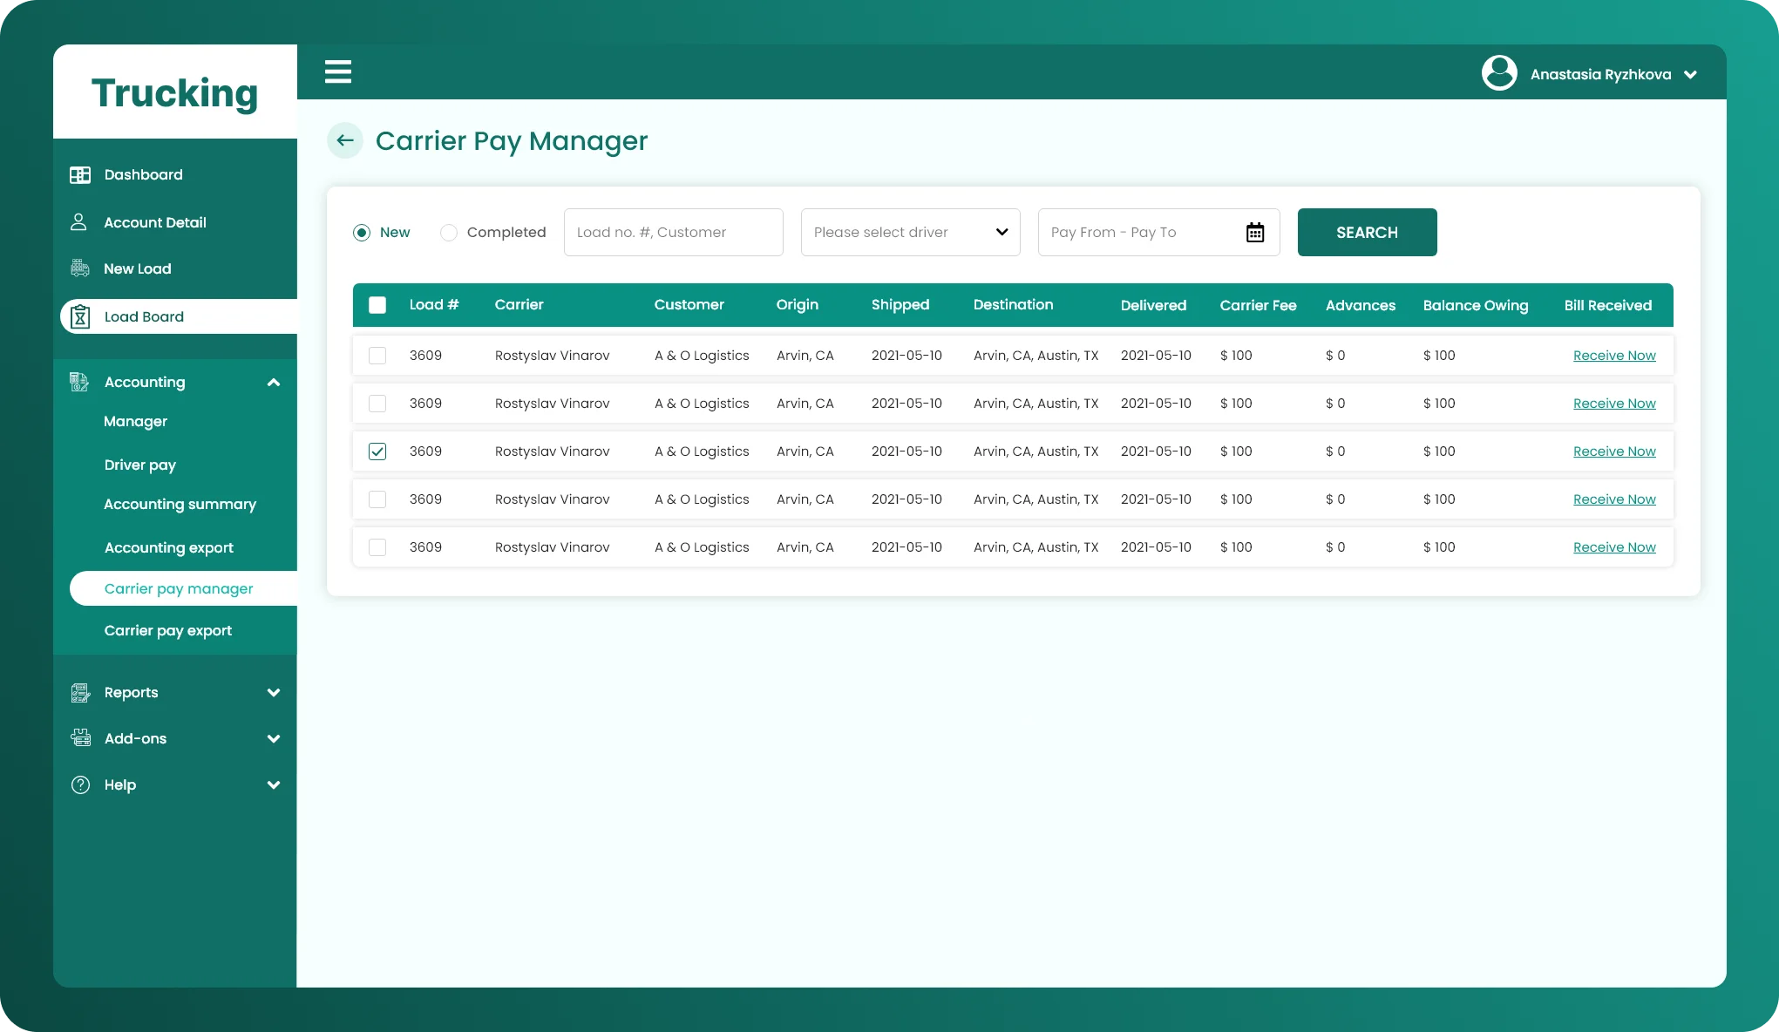Collapse the Accounting section chevron
The width and height of the screenshot is (1779, 1032).
[x=274, y=382]
